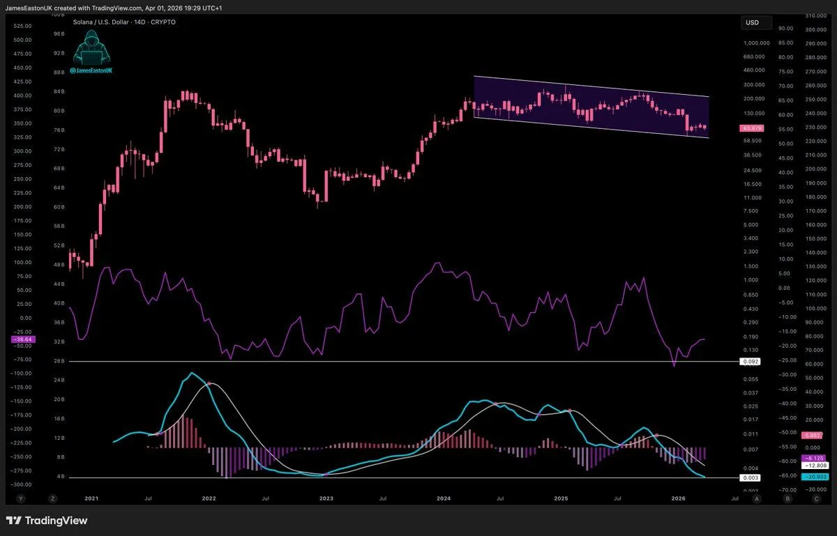Click the circular "C" scale icon near the time axis

click(x=816, y=499)
